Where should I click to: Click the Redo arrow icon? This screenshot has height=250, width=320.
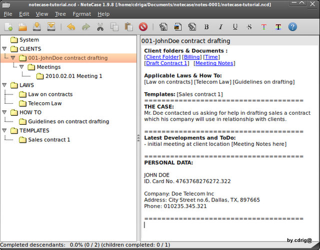85,27
